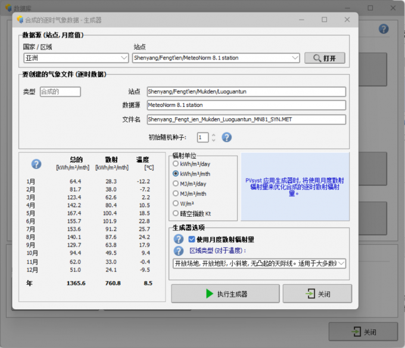Click 区域类型 (对于温度) link text
Image resolution: width=405 pixels, height=348 pixels.
click(218, 251)
